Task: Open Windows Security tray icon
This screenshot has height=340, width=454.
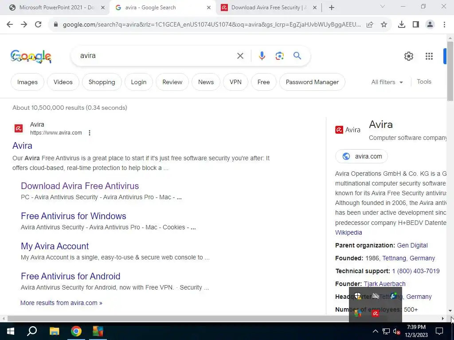Action: click(358, 295)
